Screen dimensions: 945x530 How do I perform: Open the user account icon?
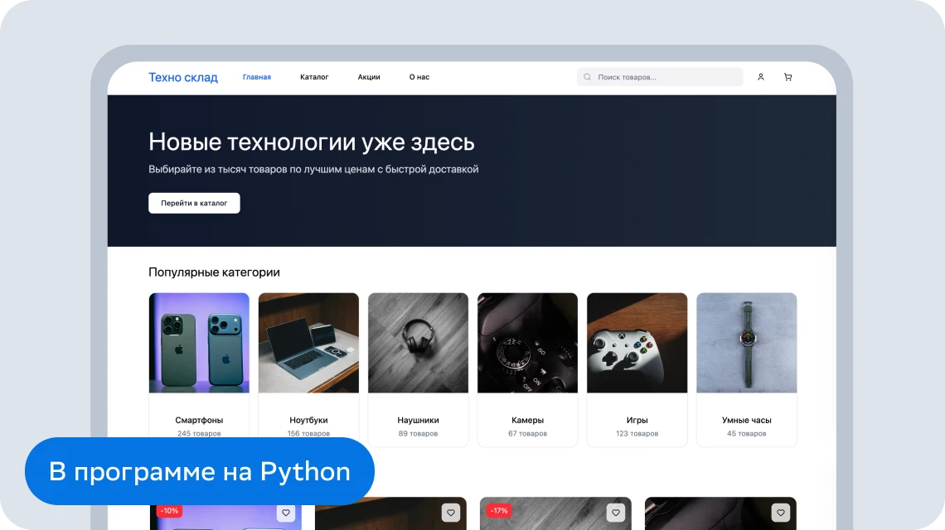(761, 77)
